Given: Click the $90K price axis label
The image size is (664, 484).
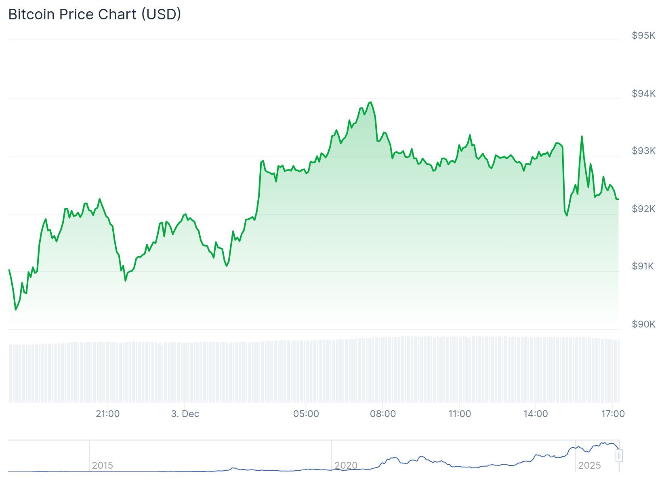Looking at the screenshot, I should 643,324.
